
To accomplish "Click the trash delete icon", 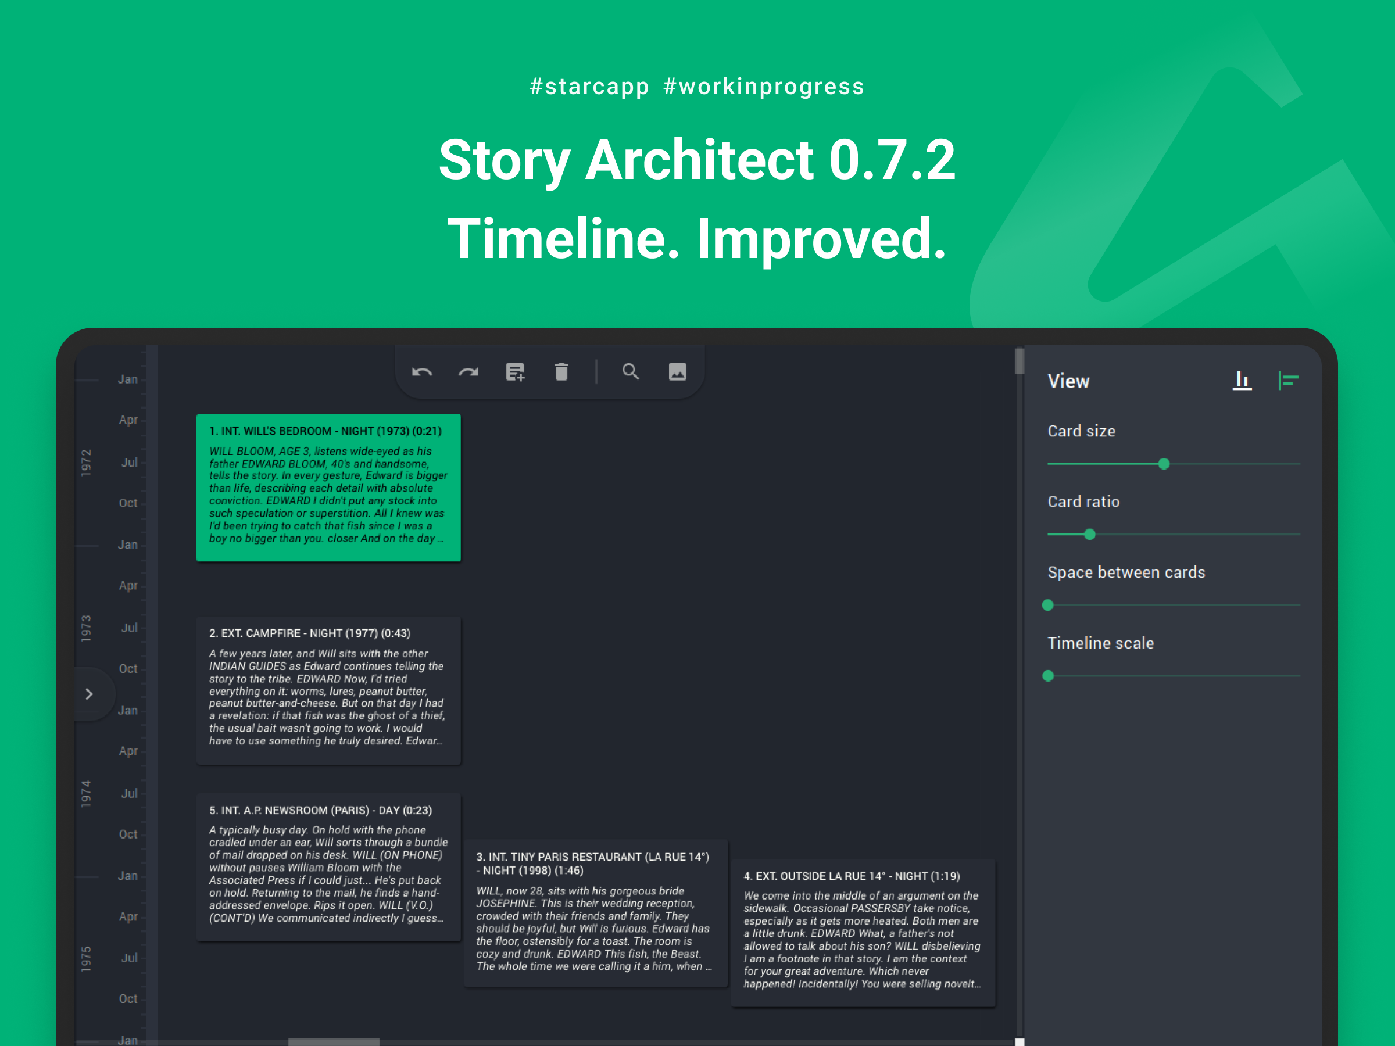I will pyautogui.click(x=561, y=372).
